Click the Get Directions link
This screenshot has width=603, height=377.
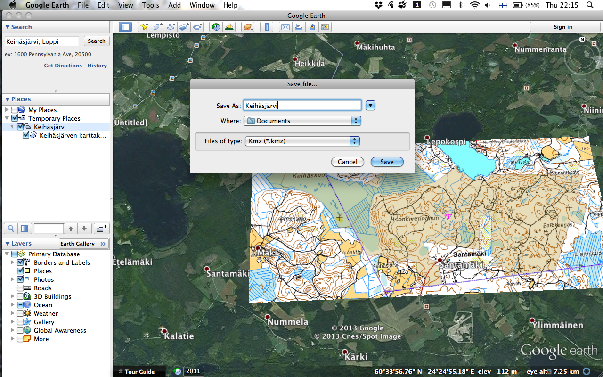click(63, 66)
